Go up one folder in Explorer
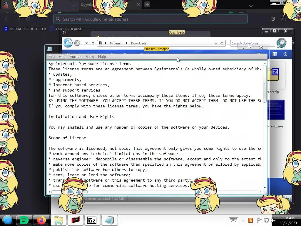 93,43
